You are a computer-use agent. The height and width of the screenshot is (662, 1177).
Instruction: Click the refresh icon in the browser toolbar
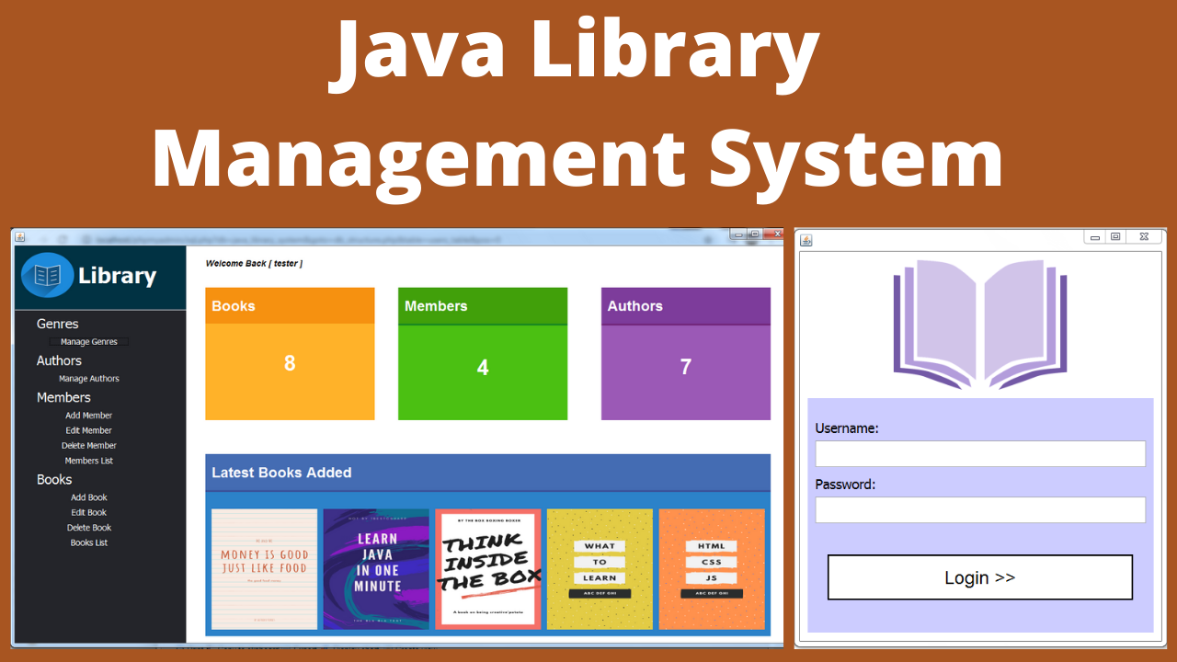click(x=63, y=236)
